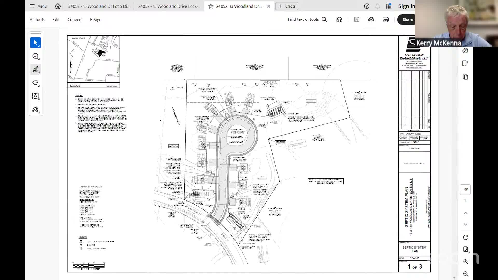Collapse the page navigation with the up chevron
The height and width of the screenshot is (280, 498).
[x=466, y=212]
